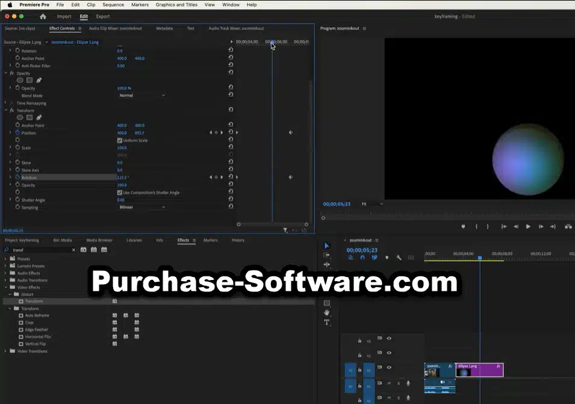The image size is (575, 404).
Task: Click the Import workspace button
Action: click(x=64, y=16)
